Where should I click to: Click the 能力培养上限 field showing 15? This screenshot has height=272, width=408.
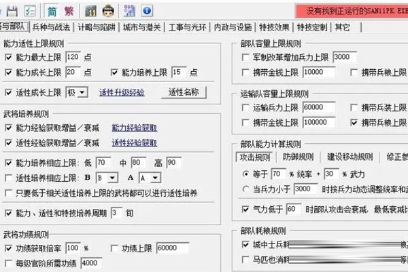(x=179, y=72)
